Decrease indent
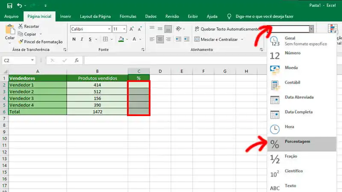342x192 pixels. point(178,39)
